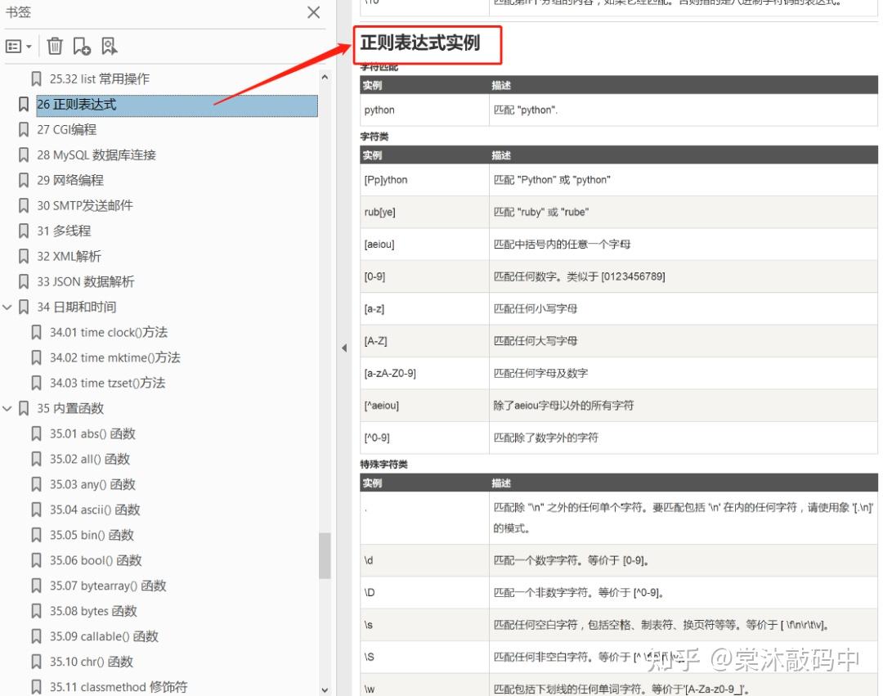This screenshot has width=883, height=696.
Task: Close the 书签 panel
Action: [313, 12]
